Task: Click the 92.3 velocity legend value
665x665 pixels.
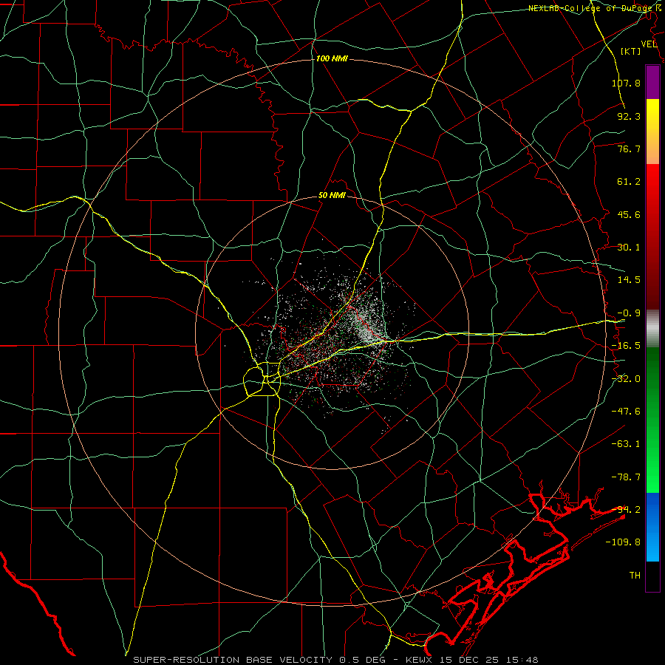Action: (x=629, y=116)
